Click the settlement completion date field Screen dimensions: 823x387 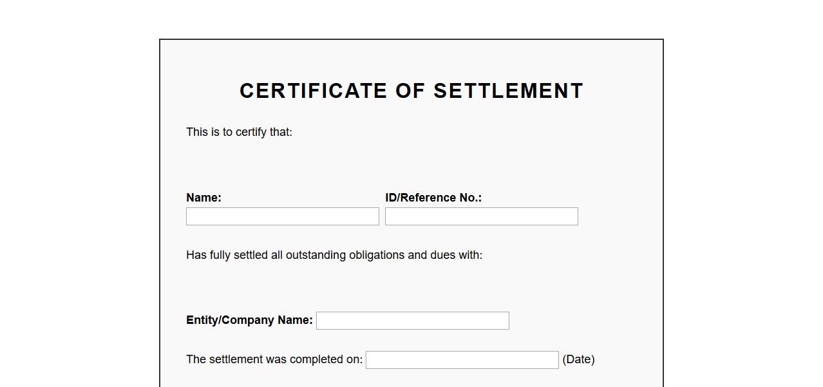pos(462,360)
